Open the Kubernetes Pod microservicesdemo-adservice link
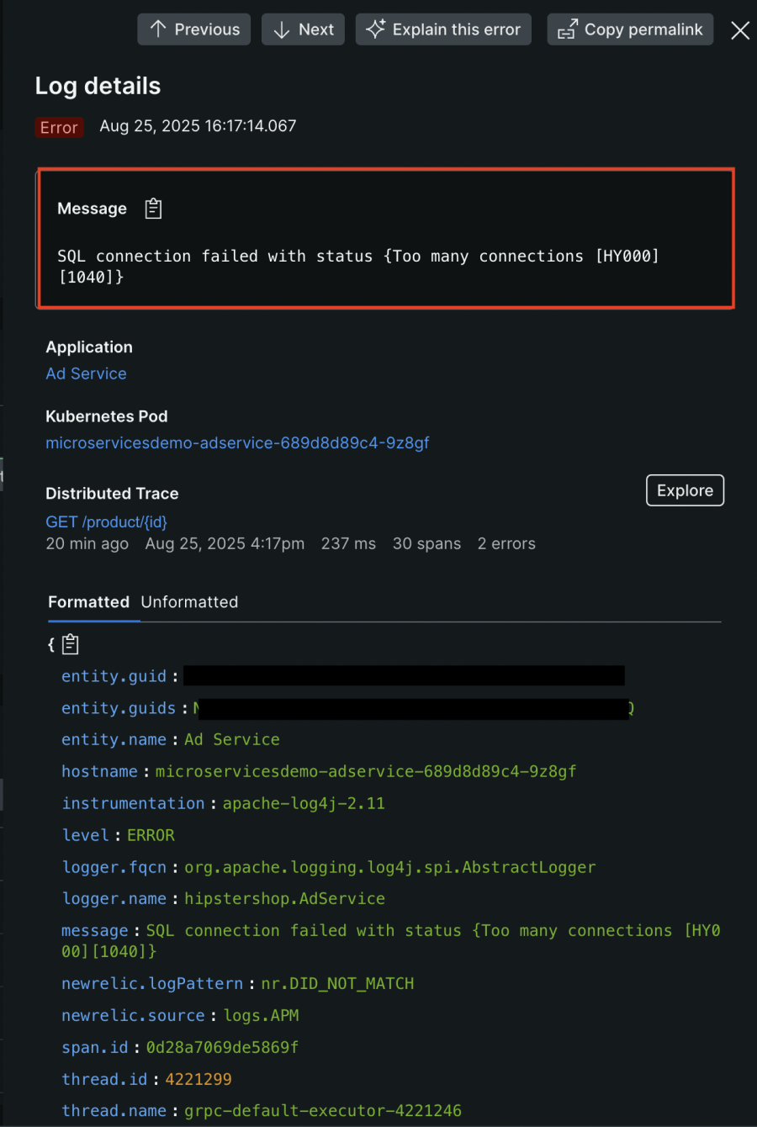757x1127 pixels. (237, 442)
